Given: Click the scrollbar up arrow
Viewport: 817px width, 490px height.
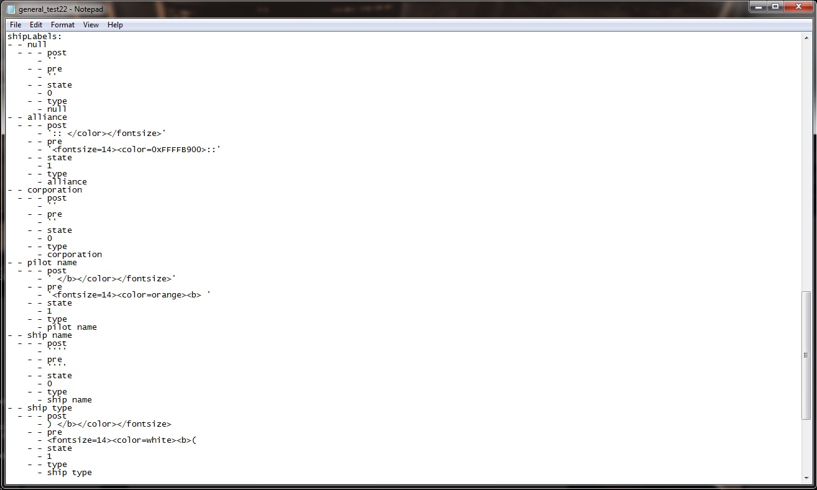Looking at the screenshot, I should [x=806, y=37].
